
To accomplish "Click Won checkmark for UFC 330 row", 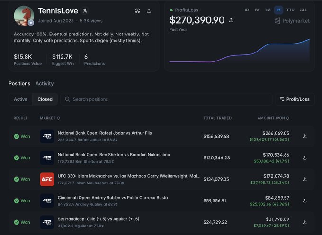I will (x=17, y=179).
